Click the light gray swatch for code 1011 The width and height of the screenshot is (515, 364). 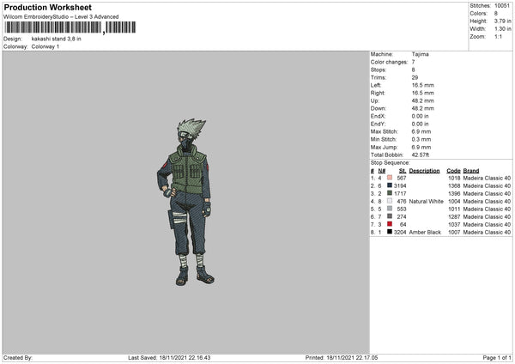click(x=390, y=209)
